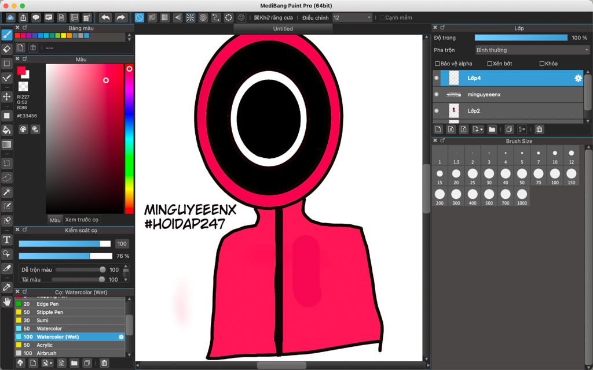Click the palette list scroll arrows

click(130, 37)
